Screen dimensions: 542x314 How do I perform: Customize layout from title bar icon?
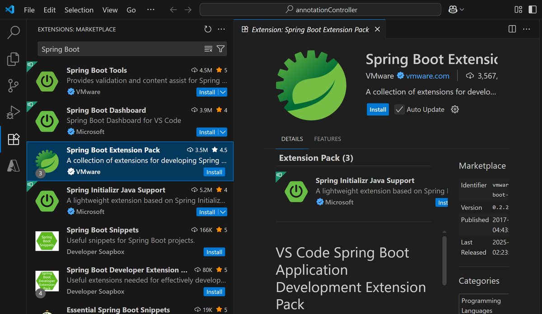[518, 9]
